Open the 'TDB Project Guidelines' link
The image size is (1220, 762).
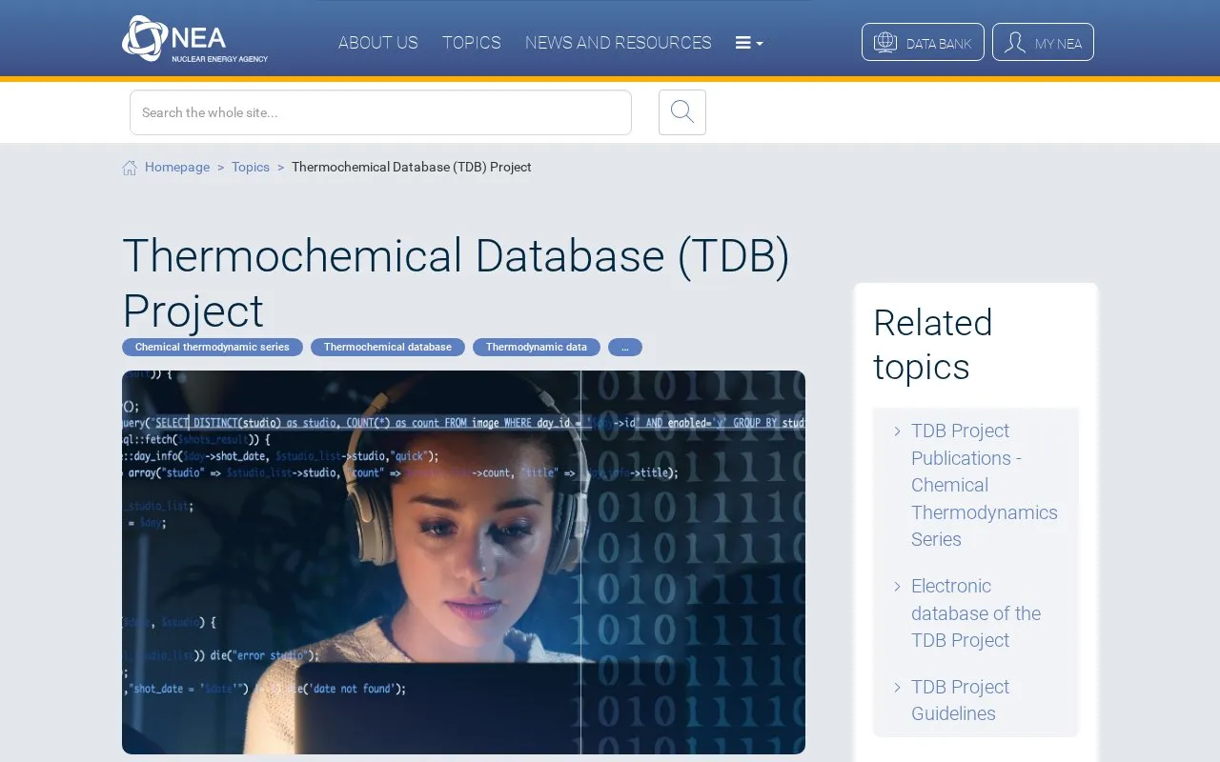click(960, 700)
